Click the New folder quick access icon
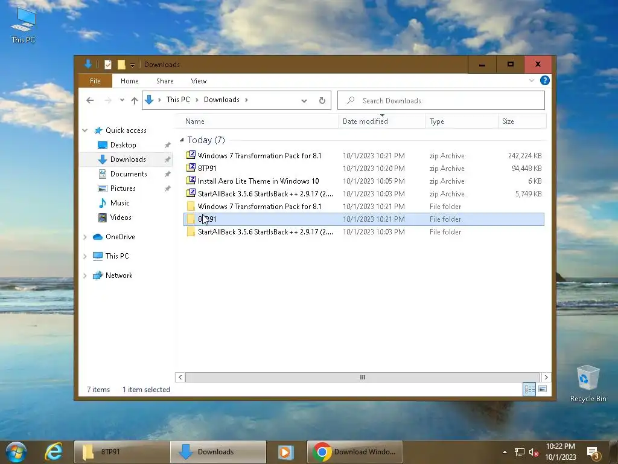The image size is (618, 464). tap(121, 64)
